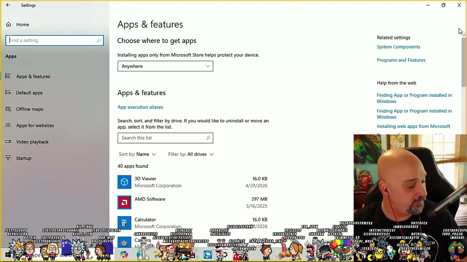This screenshot has height=262, width=467.
Task: Click the magnifier icon in Search this list
Action: coord(208,138)
